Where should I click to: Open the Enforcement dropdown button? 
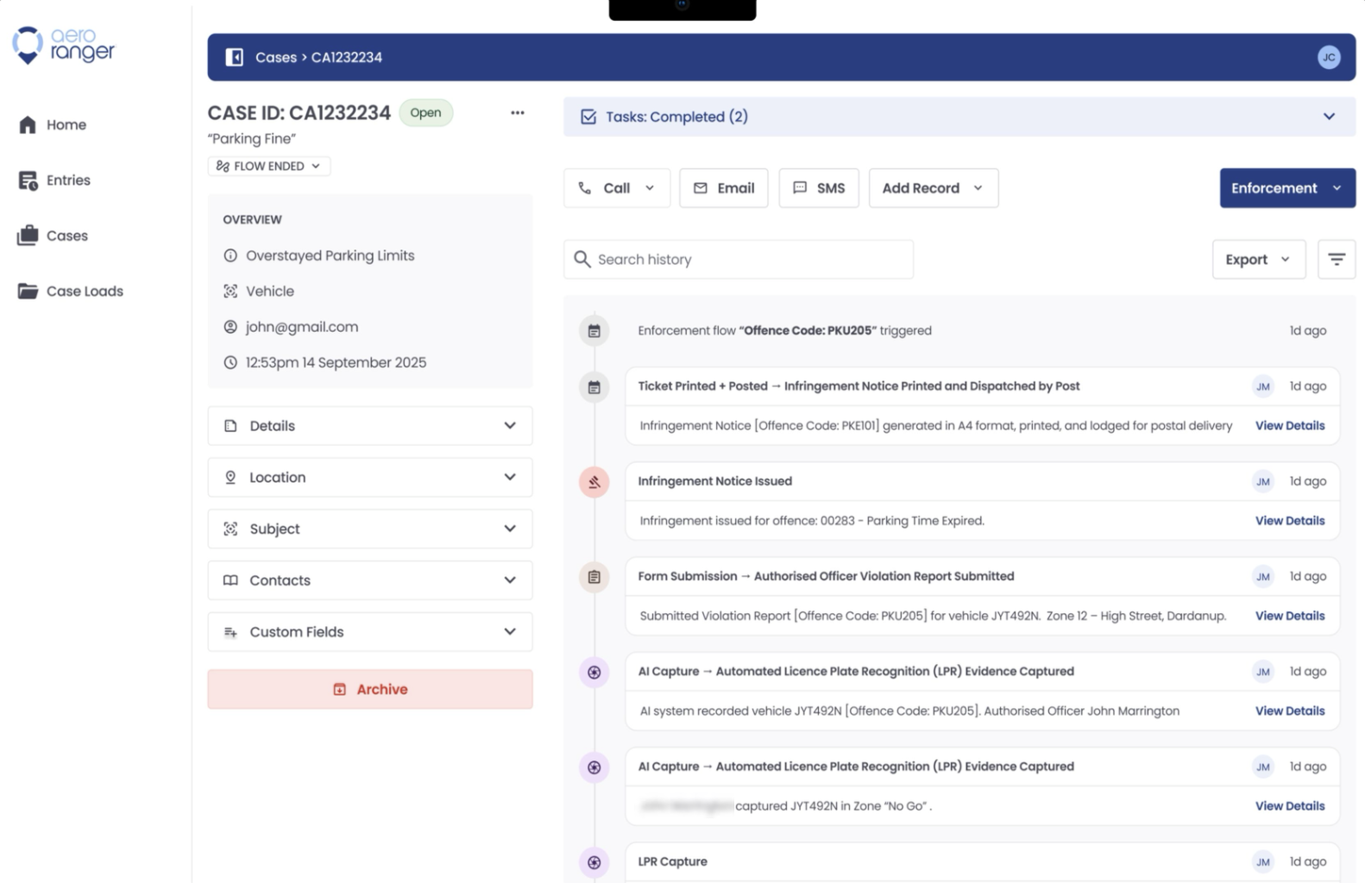1287,188
